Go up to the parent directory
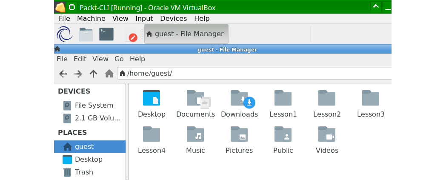Viewport: 446px width, 180px height. click(x=94, y=74)
